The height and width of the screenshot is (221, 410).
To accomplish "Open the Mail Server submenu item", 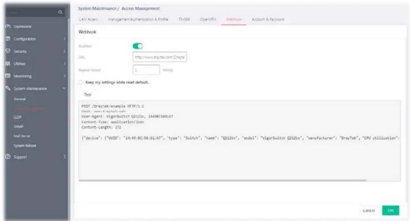I will pos(22,136).
